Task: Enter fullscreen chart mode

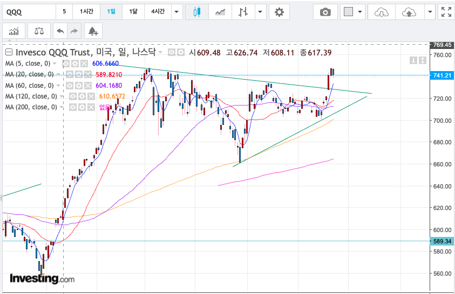Action: coord(446,12)
